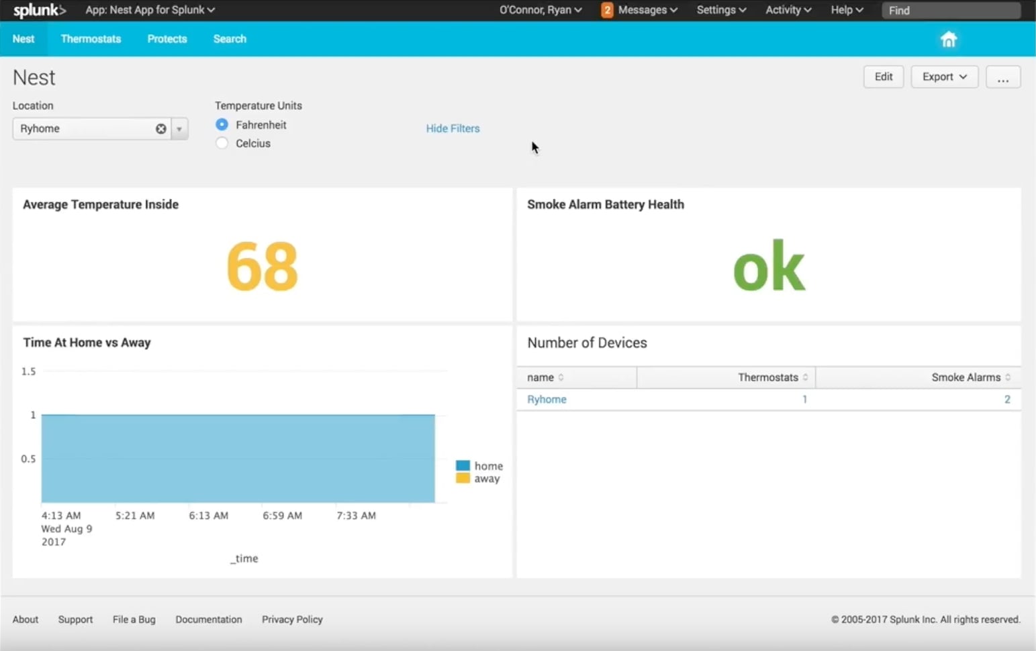Screen dimensions: 1036x651
Task: Open the Ryhome link in devices table
Action: [547, 400]
